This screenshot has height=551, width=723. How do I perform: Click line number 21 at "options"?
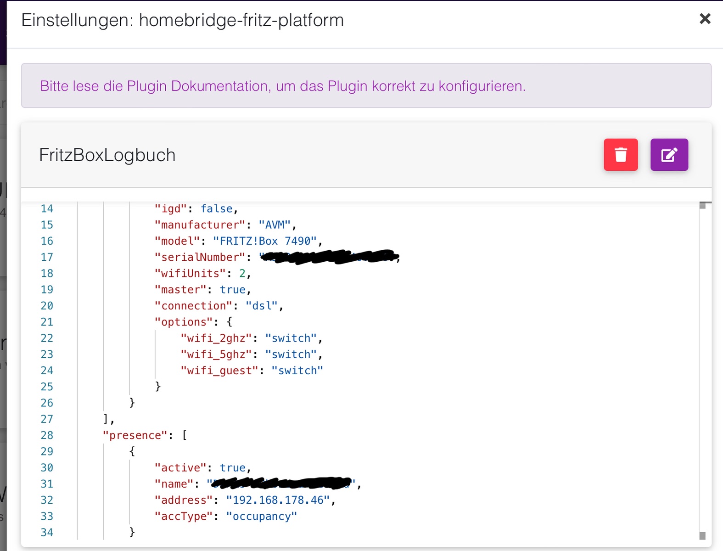pos(47,322)
